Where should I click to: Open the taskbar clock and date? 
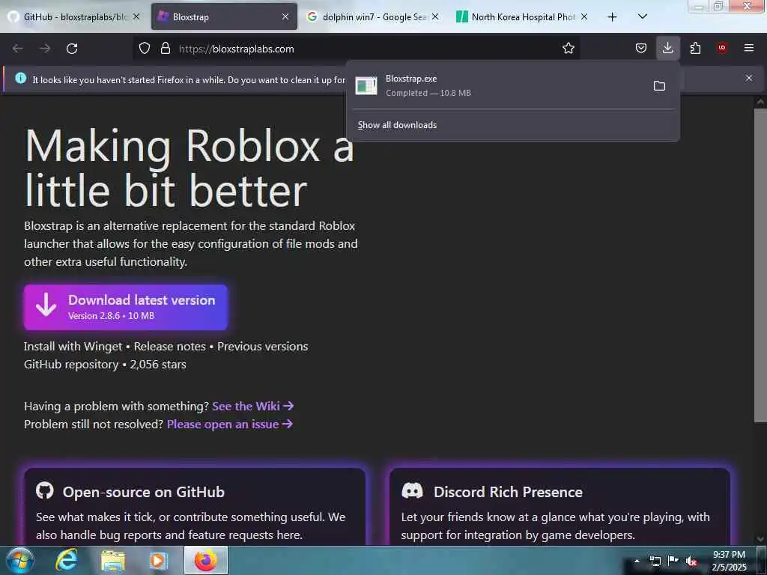729,561
